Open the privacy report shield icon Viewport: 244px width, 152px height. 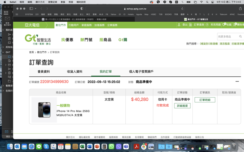tap(82, 8)
